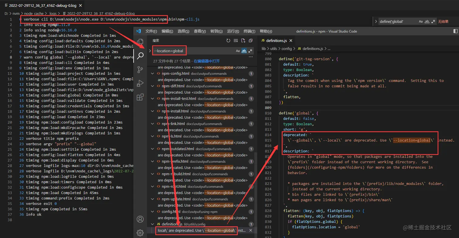Collapse npm-link.html search results
This screenshot has width=459, height=238.
click(153, 124)
